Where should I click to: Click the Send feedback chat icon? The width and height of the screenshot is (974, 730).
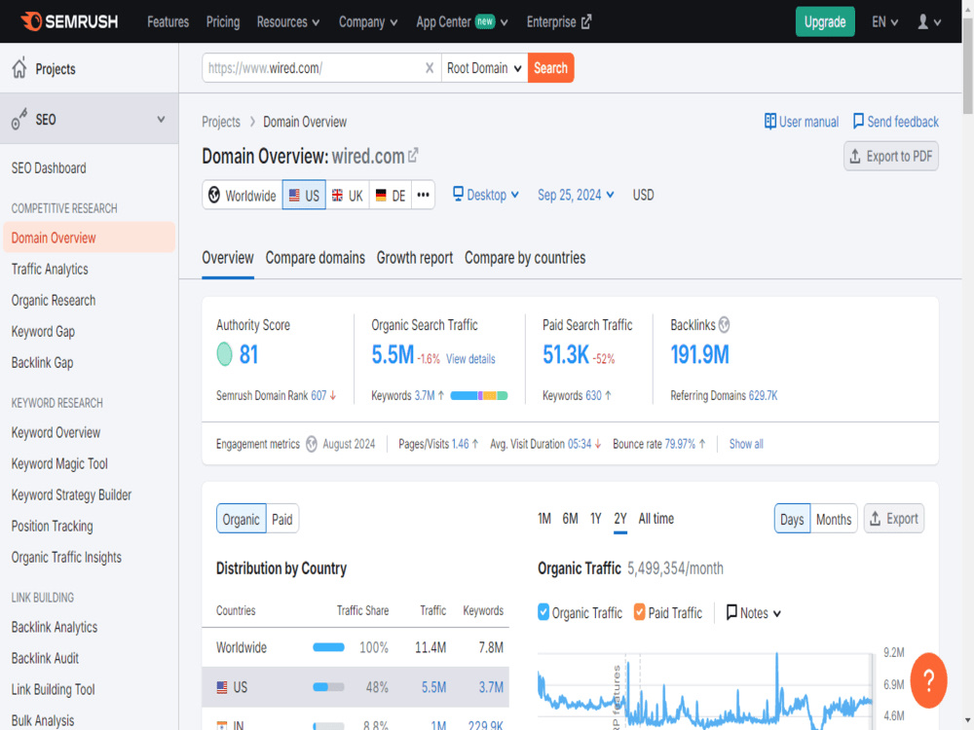coord(858,121)
